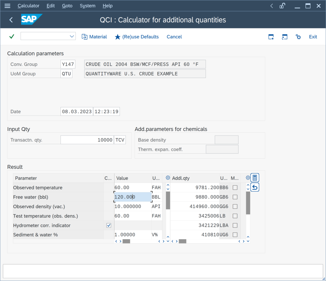Screen dimensions: 326x281
Task: Check the M... box for 3425006 LB row
Action: (235, 216)
